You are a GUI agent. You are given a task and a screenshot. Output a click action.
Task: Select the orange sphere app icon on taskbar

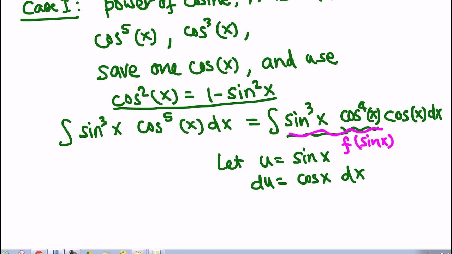[x=124, y=252]
